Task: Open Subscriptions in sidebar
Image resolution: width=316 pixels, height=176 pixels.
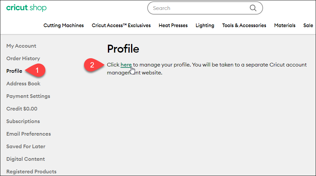Action: pos(23,121)
